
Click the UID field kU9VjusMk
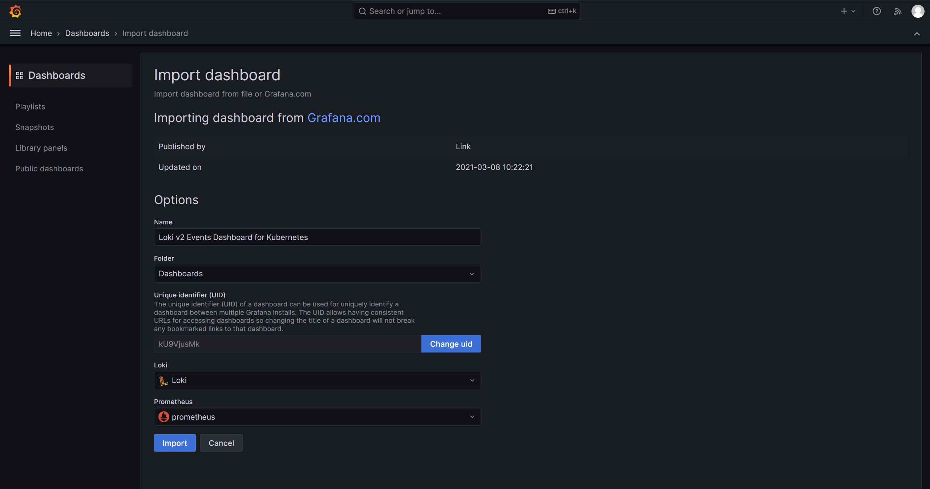pyautogui.click(x=288, y=344)
